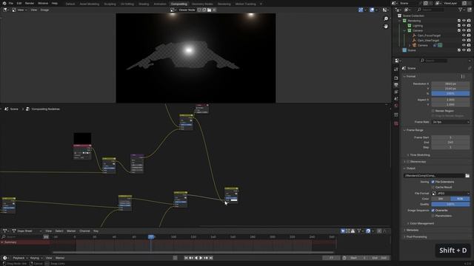
Task: Collapse the Camera collection in outliner
Action: pos(404,30)
